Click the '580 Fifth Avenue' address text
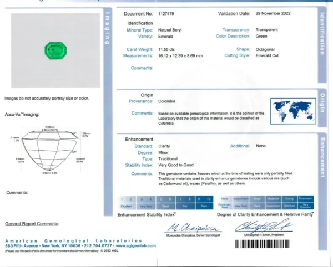Viewport: 333px width, 267px height. pos(22,246)
